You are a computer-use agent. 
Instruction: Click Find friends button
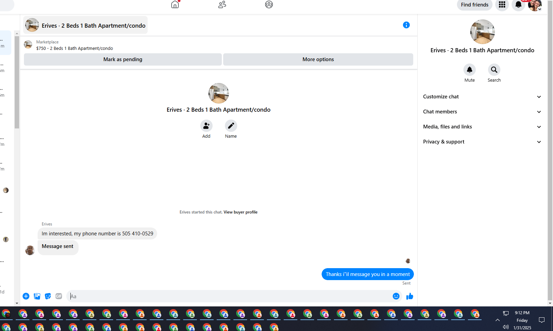[475, 5]
